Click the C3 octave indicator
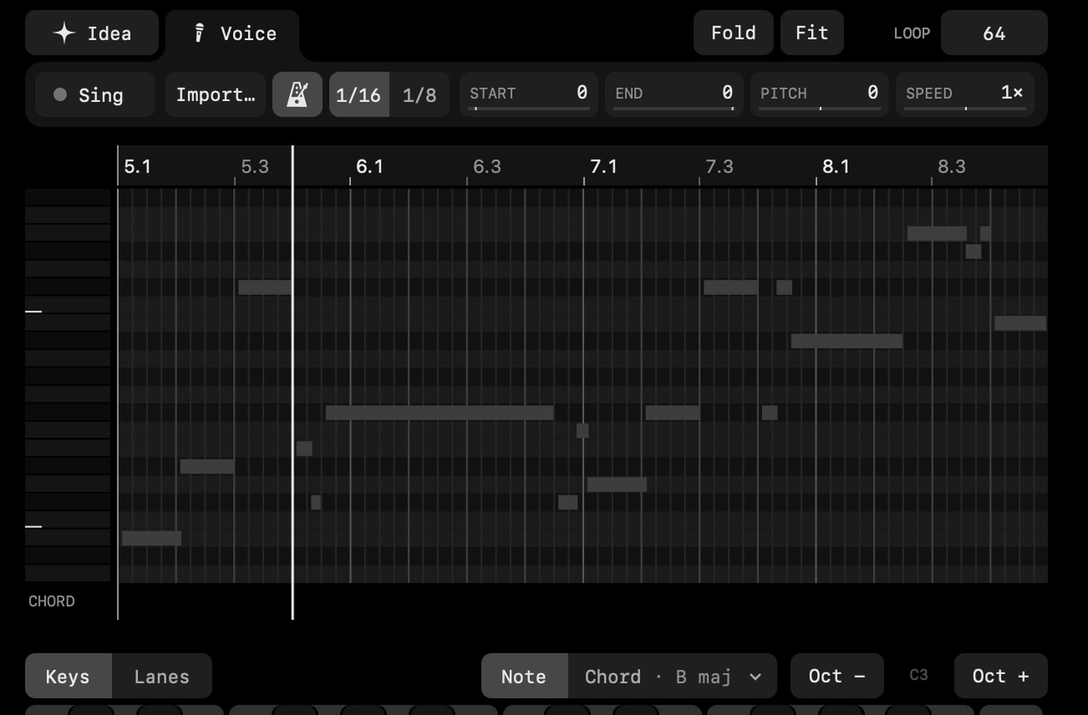Viewport: 1088px width, 715px height. (919, 675)
